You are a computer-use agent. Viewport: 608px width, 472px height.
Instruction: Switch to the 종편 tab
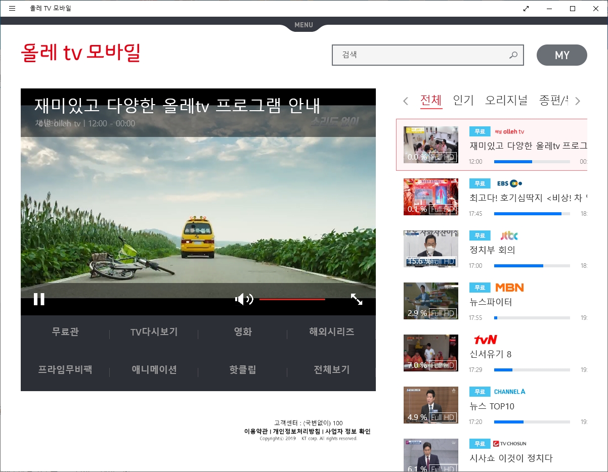coord(553,101)
